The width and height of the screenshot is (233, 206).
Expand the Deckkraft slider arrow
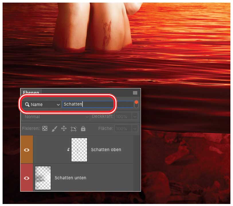coord(135,116)
